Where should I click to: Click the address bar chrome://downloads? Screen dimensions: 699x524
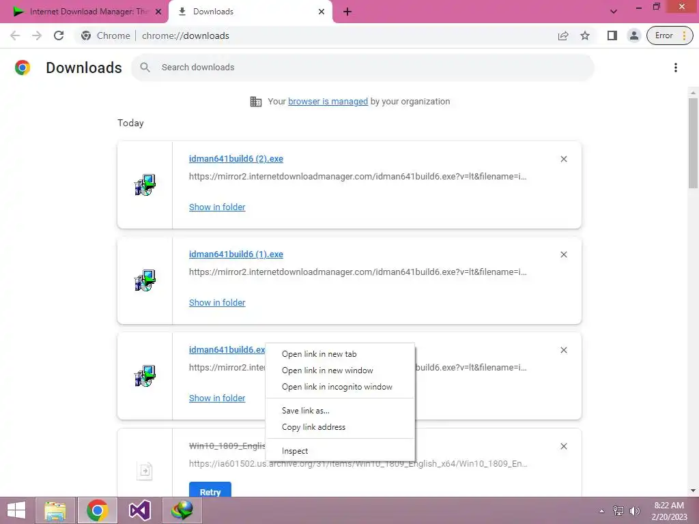[x=186, y=35]
